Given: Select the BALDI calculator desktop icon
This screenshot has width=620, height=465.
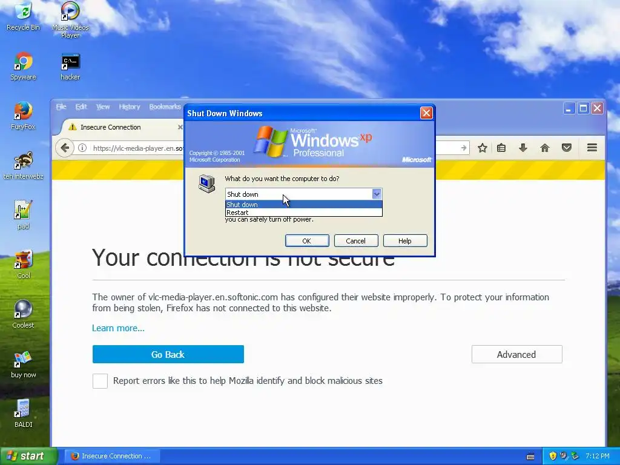Looking at the screenshot, I should coord(24,414).
